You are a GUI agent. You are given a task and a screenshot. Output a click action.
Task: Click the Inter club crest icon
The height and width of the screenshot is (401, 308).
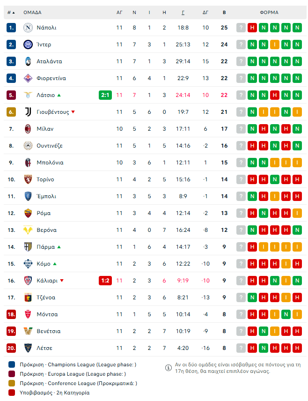(28, 45)
